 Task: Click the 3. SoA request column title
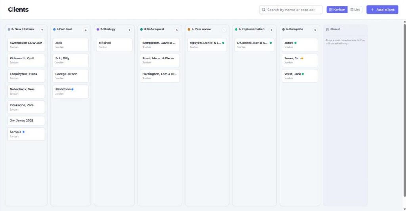[x=154, y=29]
